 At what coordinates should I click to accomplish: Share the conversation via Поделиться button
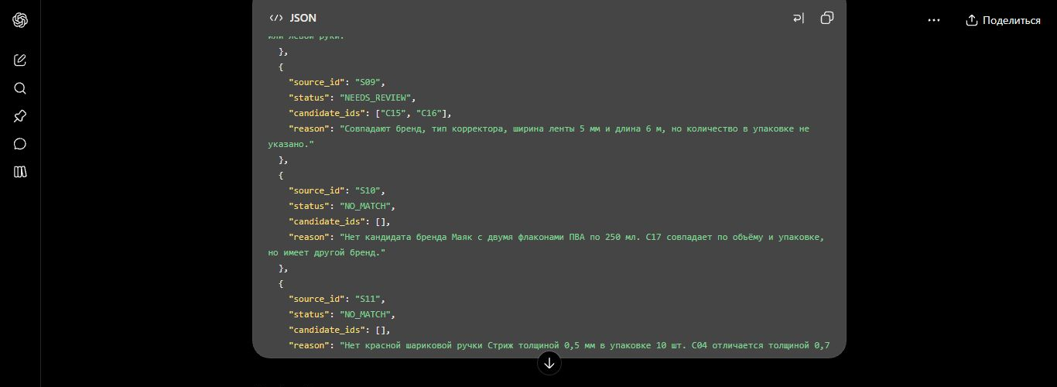click(1003, 20)
